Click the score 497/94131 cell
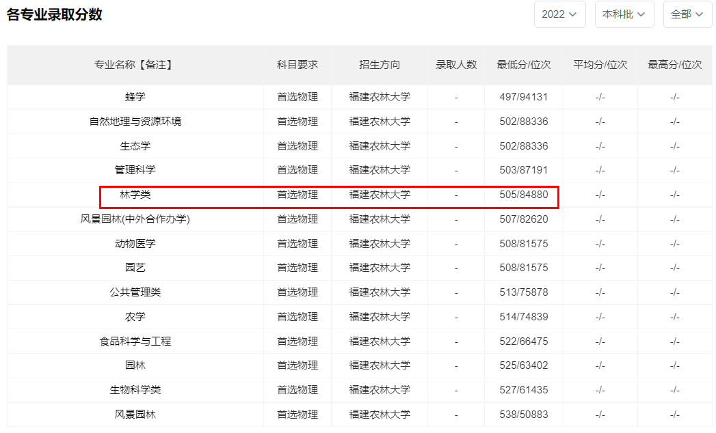Viewport: 716px width, 433px height. pos(523,97)
